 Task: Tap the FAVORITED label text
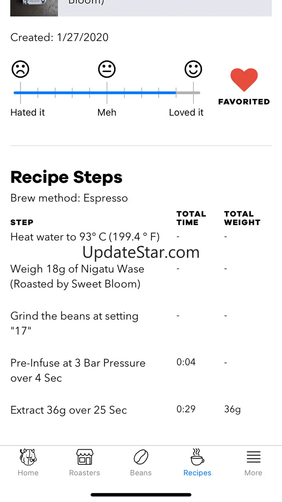244,102
